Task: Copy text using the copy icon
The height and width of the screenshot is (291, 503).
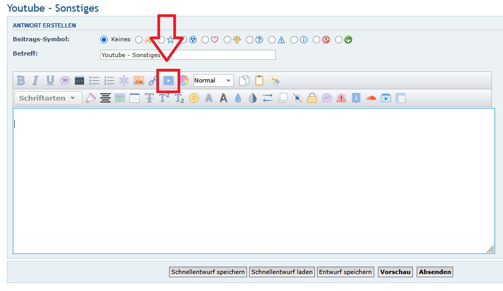Action: tap(244, 80)
